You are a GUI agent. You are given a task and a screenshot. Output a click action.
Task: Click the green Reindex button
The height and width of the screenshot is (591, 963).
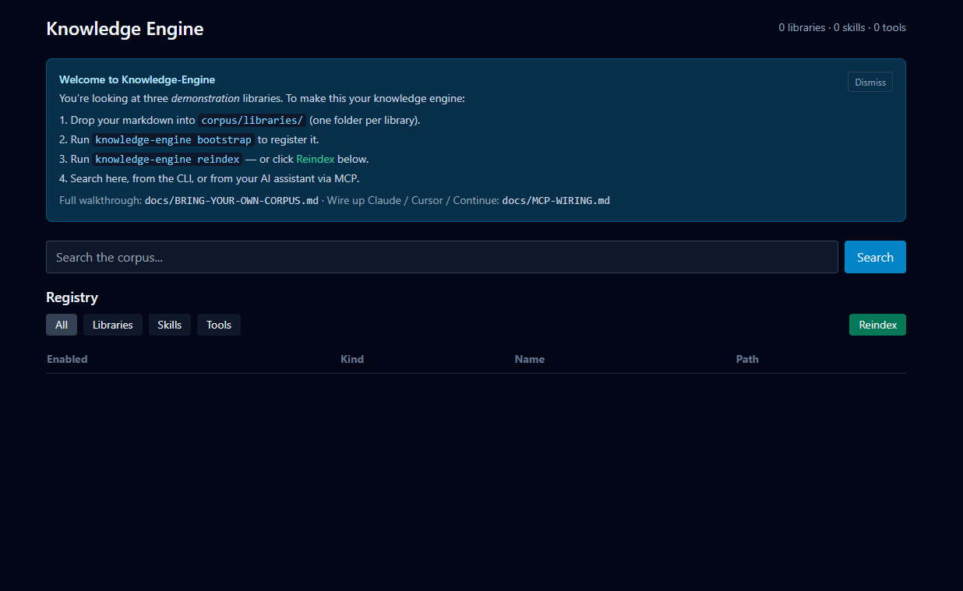pyautogui.click(x=877, y=325)
